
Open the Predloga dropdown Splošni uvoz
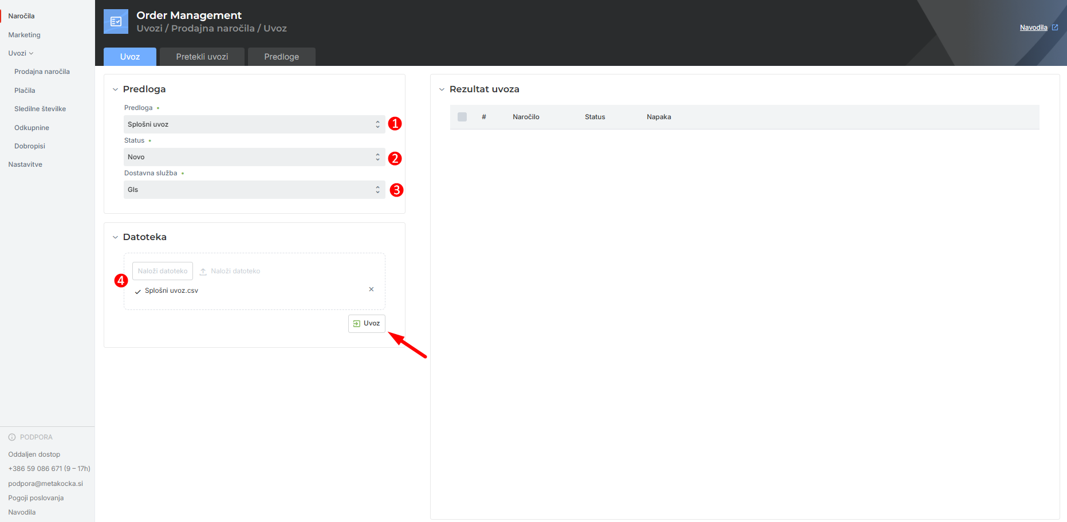click(x=254, y=124)
